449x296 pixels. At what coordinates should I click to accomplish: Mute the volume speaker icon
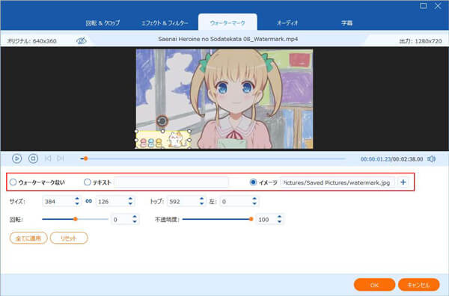(x=432, y=158)
